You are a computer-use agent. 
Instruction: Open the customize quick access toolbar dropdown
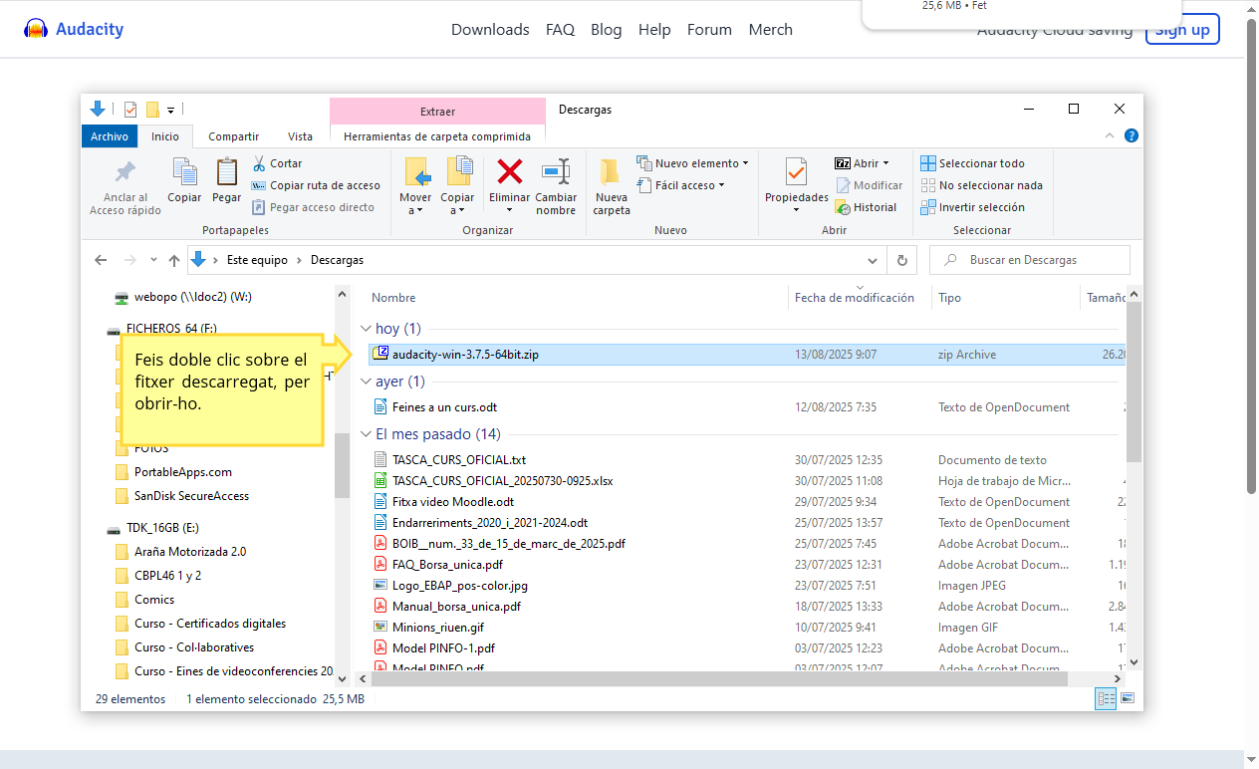170,110
